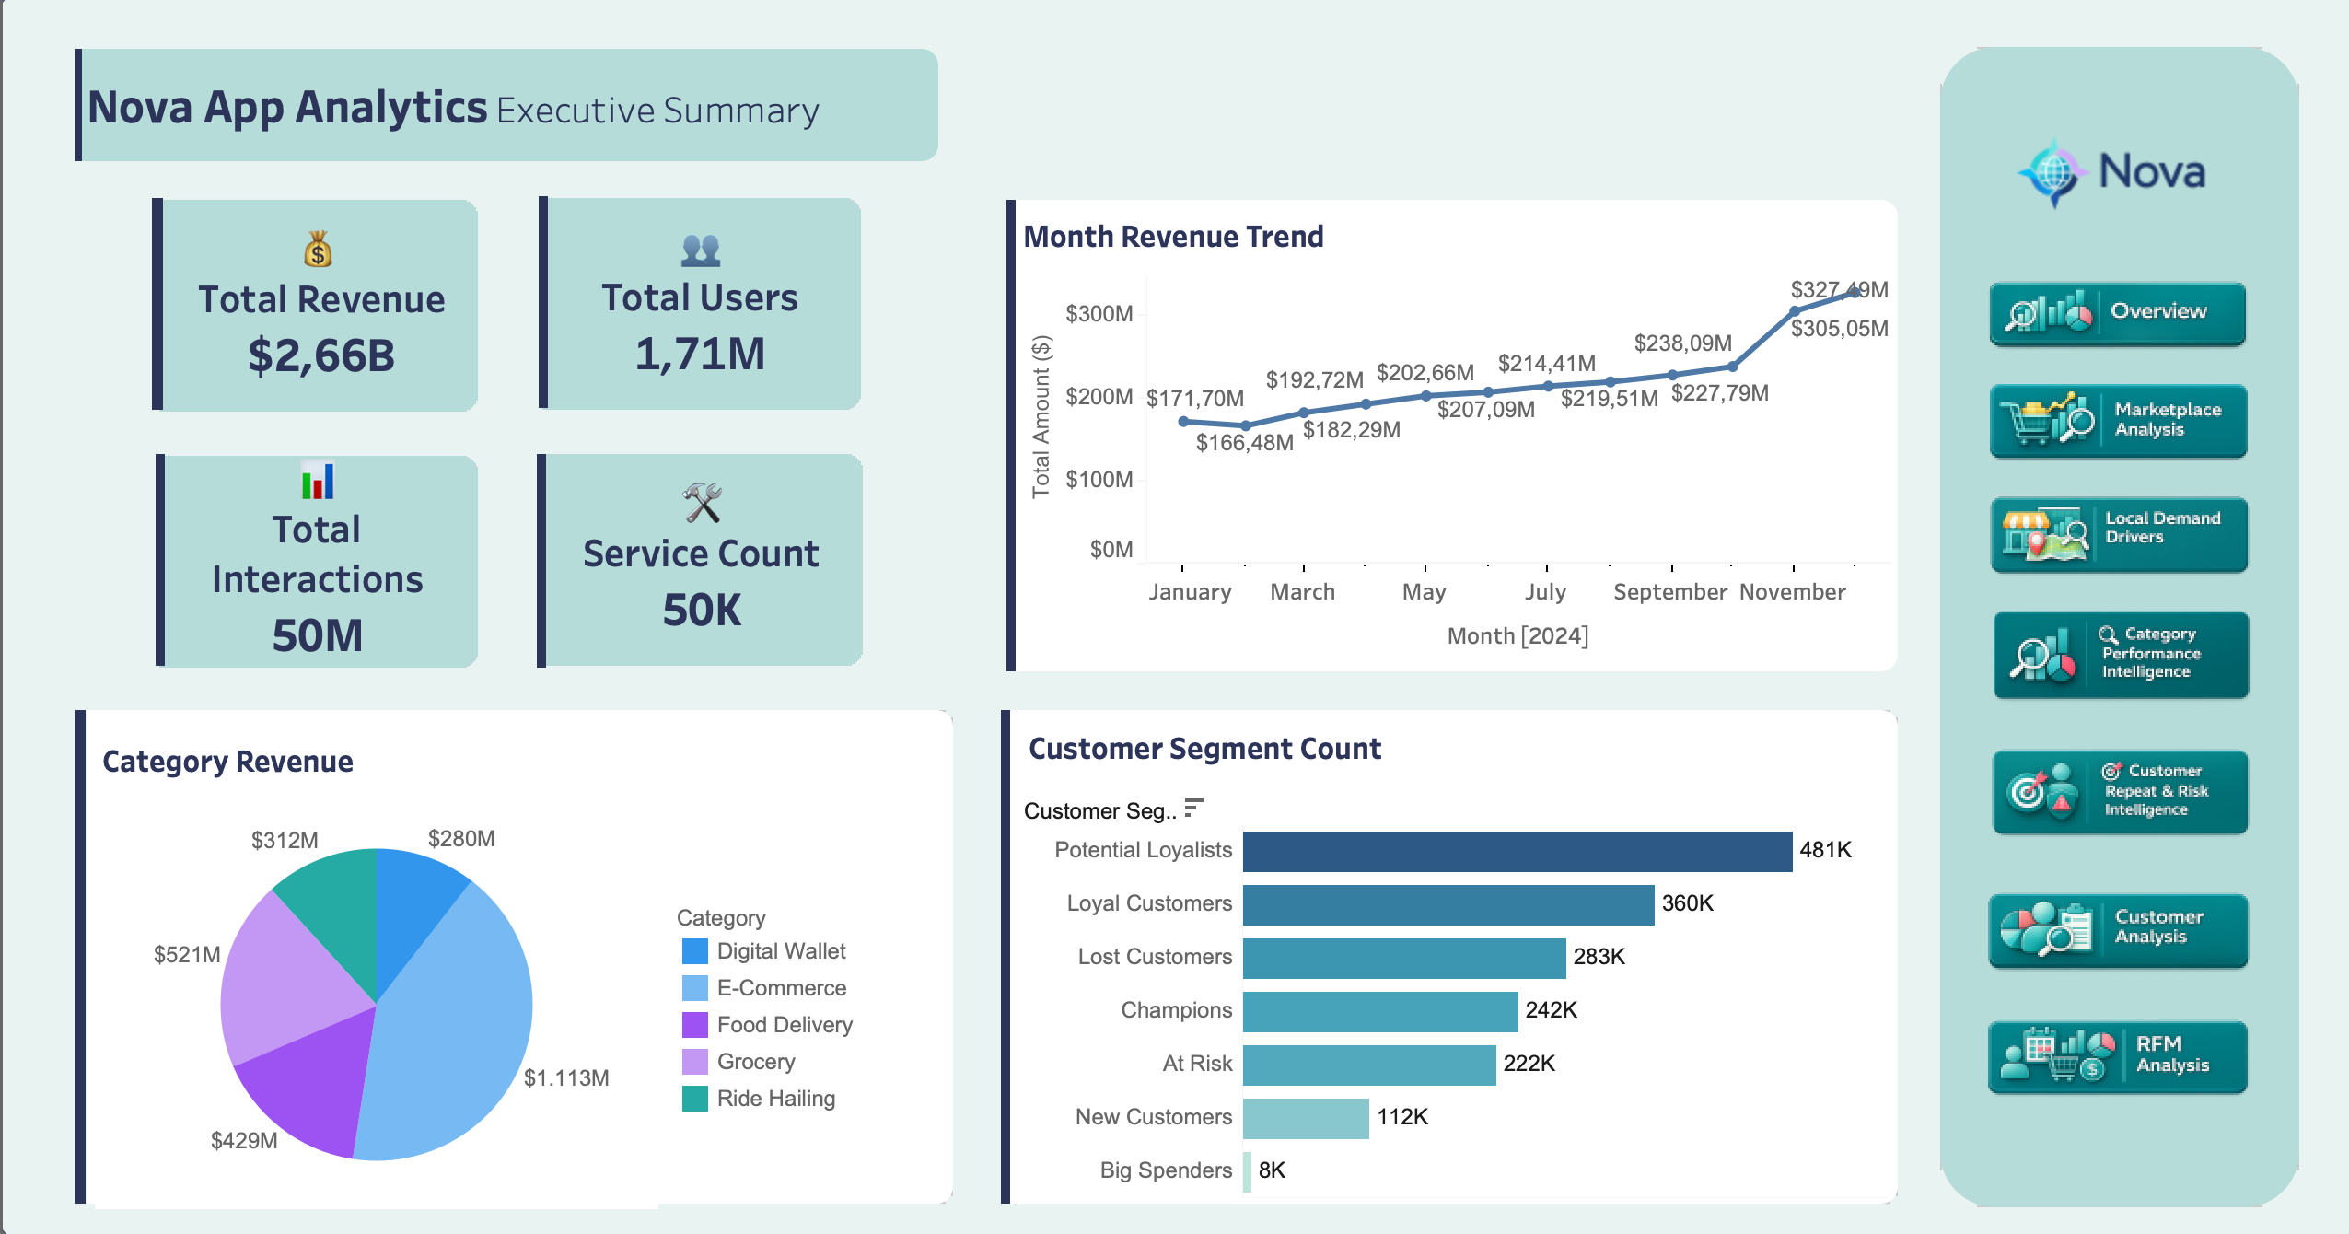This screenshot has width=2349, height=1234.
Task: Select the Digital Wallet legend color swatch
Action: point(695,951)
